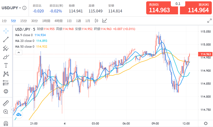This screenshot has width=213, height=127.
Task: Click the 安値 value 114.814
Action: [x=115, y=11]
